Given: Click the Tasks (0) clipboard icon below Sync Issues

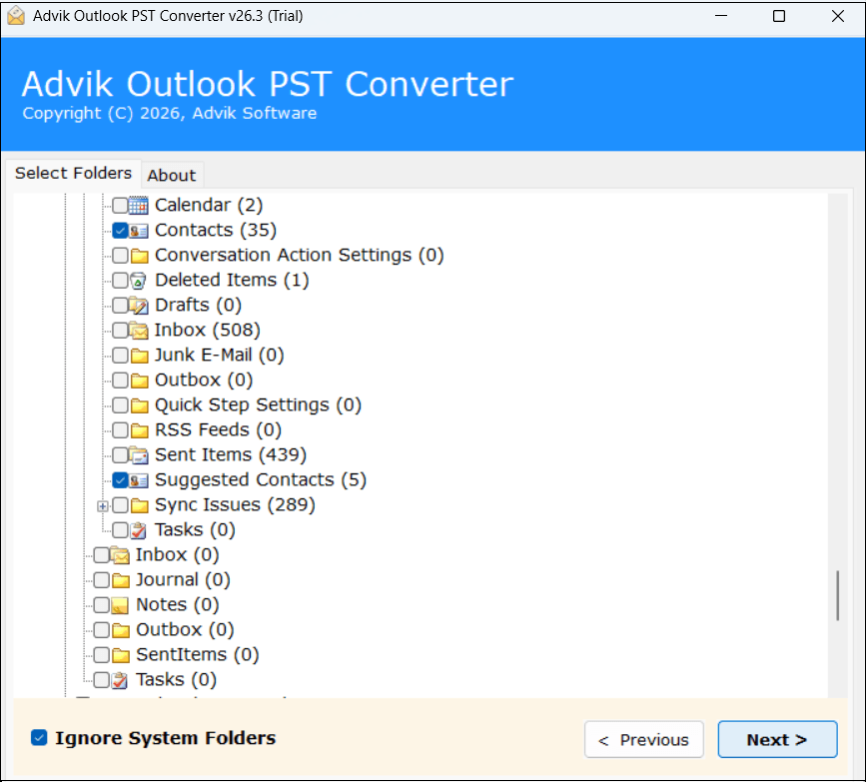Looking at the screenshot, I should click(x=139, y=530).
